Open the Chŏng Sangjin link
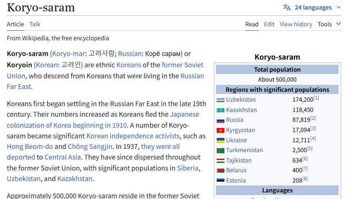Screen dimensions: 347x199 (x=90, y=147)
